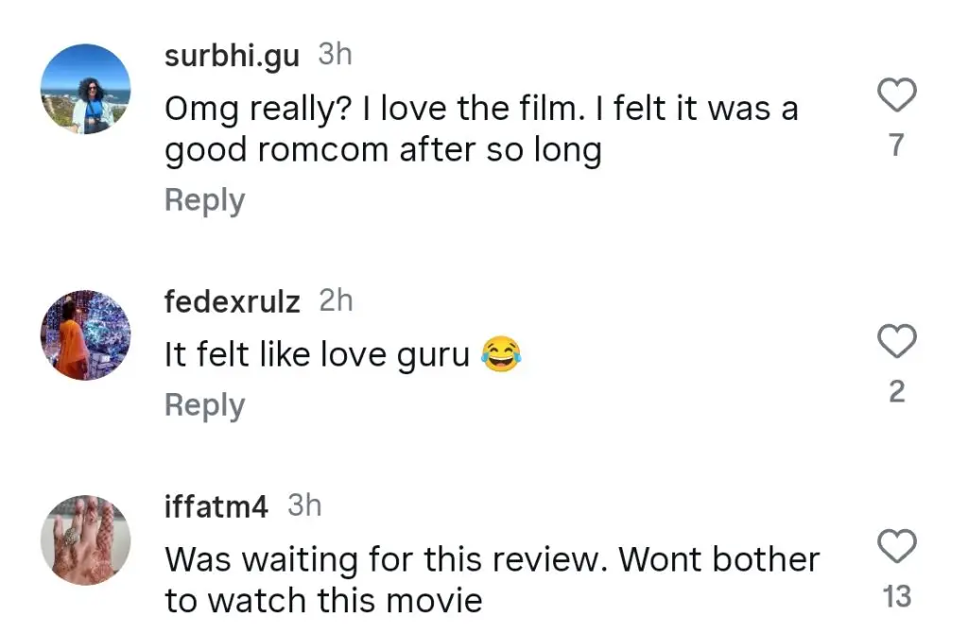Show the 13 likes on iffatm4's comment
The height and width of the screenshot is (633, 968).
pyautogui.click(x=896, y=596)
